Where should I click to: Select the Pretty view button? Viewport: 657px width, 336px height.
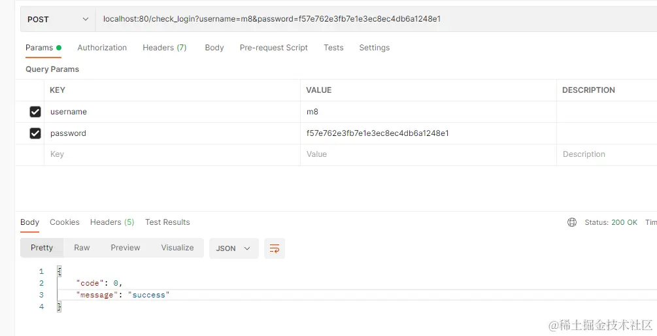click(42, 248)
